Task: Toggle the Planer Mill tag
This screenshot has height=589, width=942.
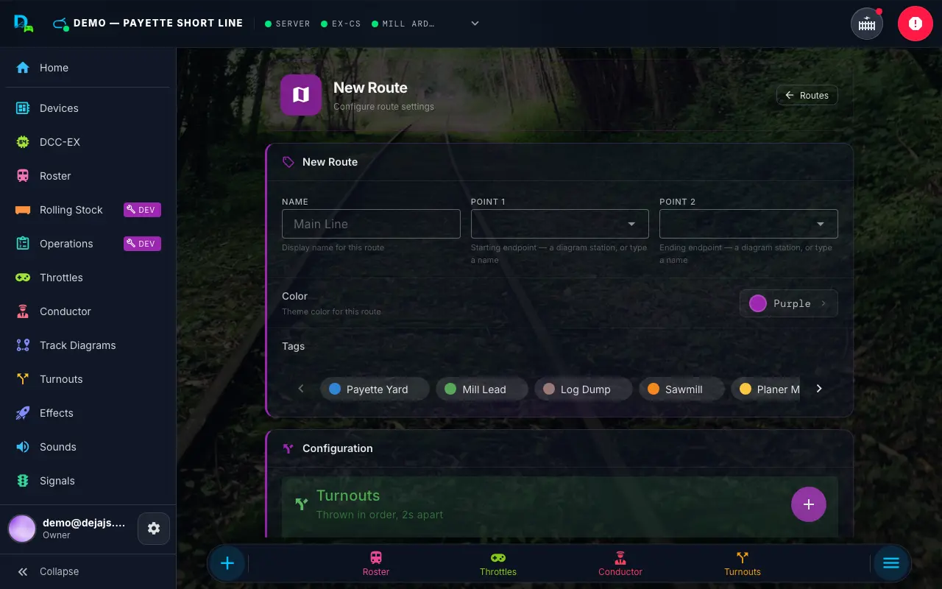Action: tap(765, 389)
